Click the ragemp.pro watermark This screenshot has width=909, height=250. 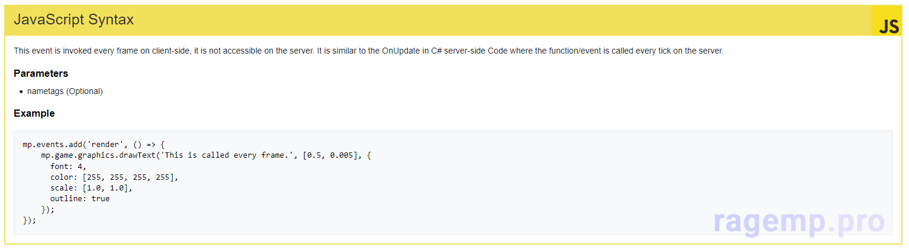[x=799, y=221]
